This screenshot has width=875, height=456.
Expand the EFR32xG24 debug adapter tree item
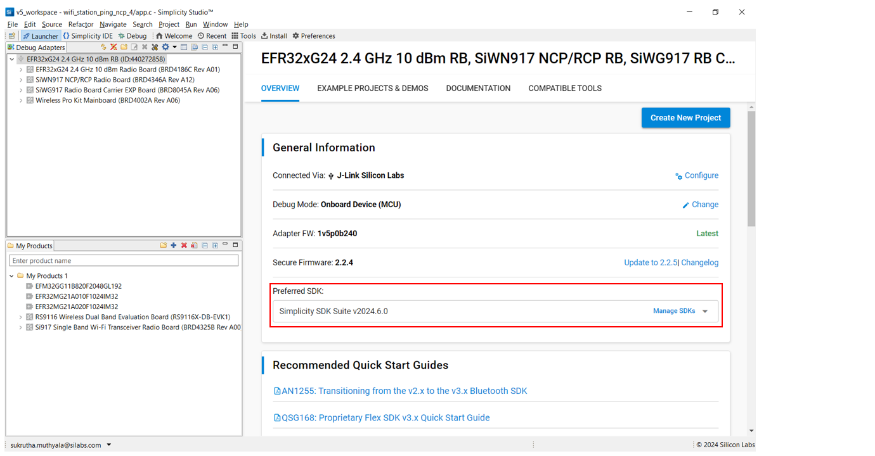[11, 59]
